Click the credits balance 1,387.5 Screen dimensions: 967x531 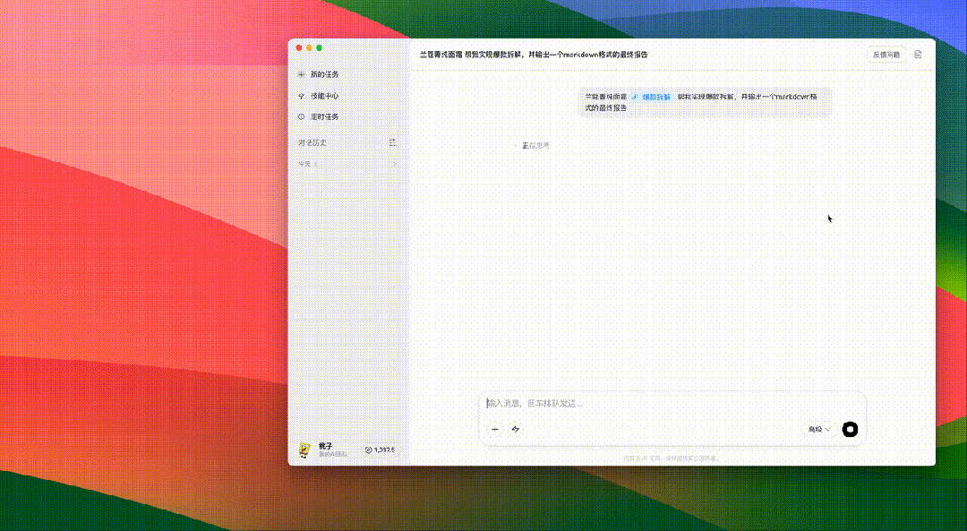click(x=380, y=450)
